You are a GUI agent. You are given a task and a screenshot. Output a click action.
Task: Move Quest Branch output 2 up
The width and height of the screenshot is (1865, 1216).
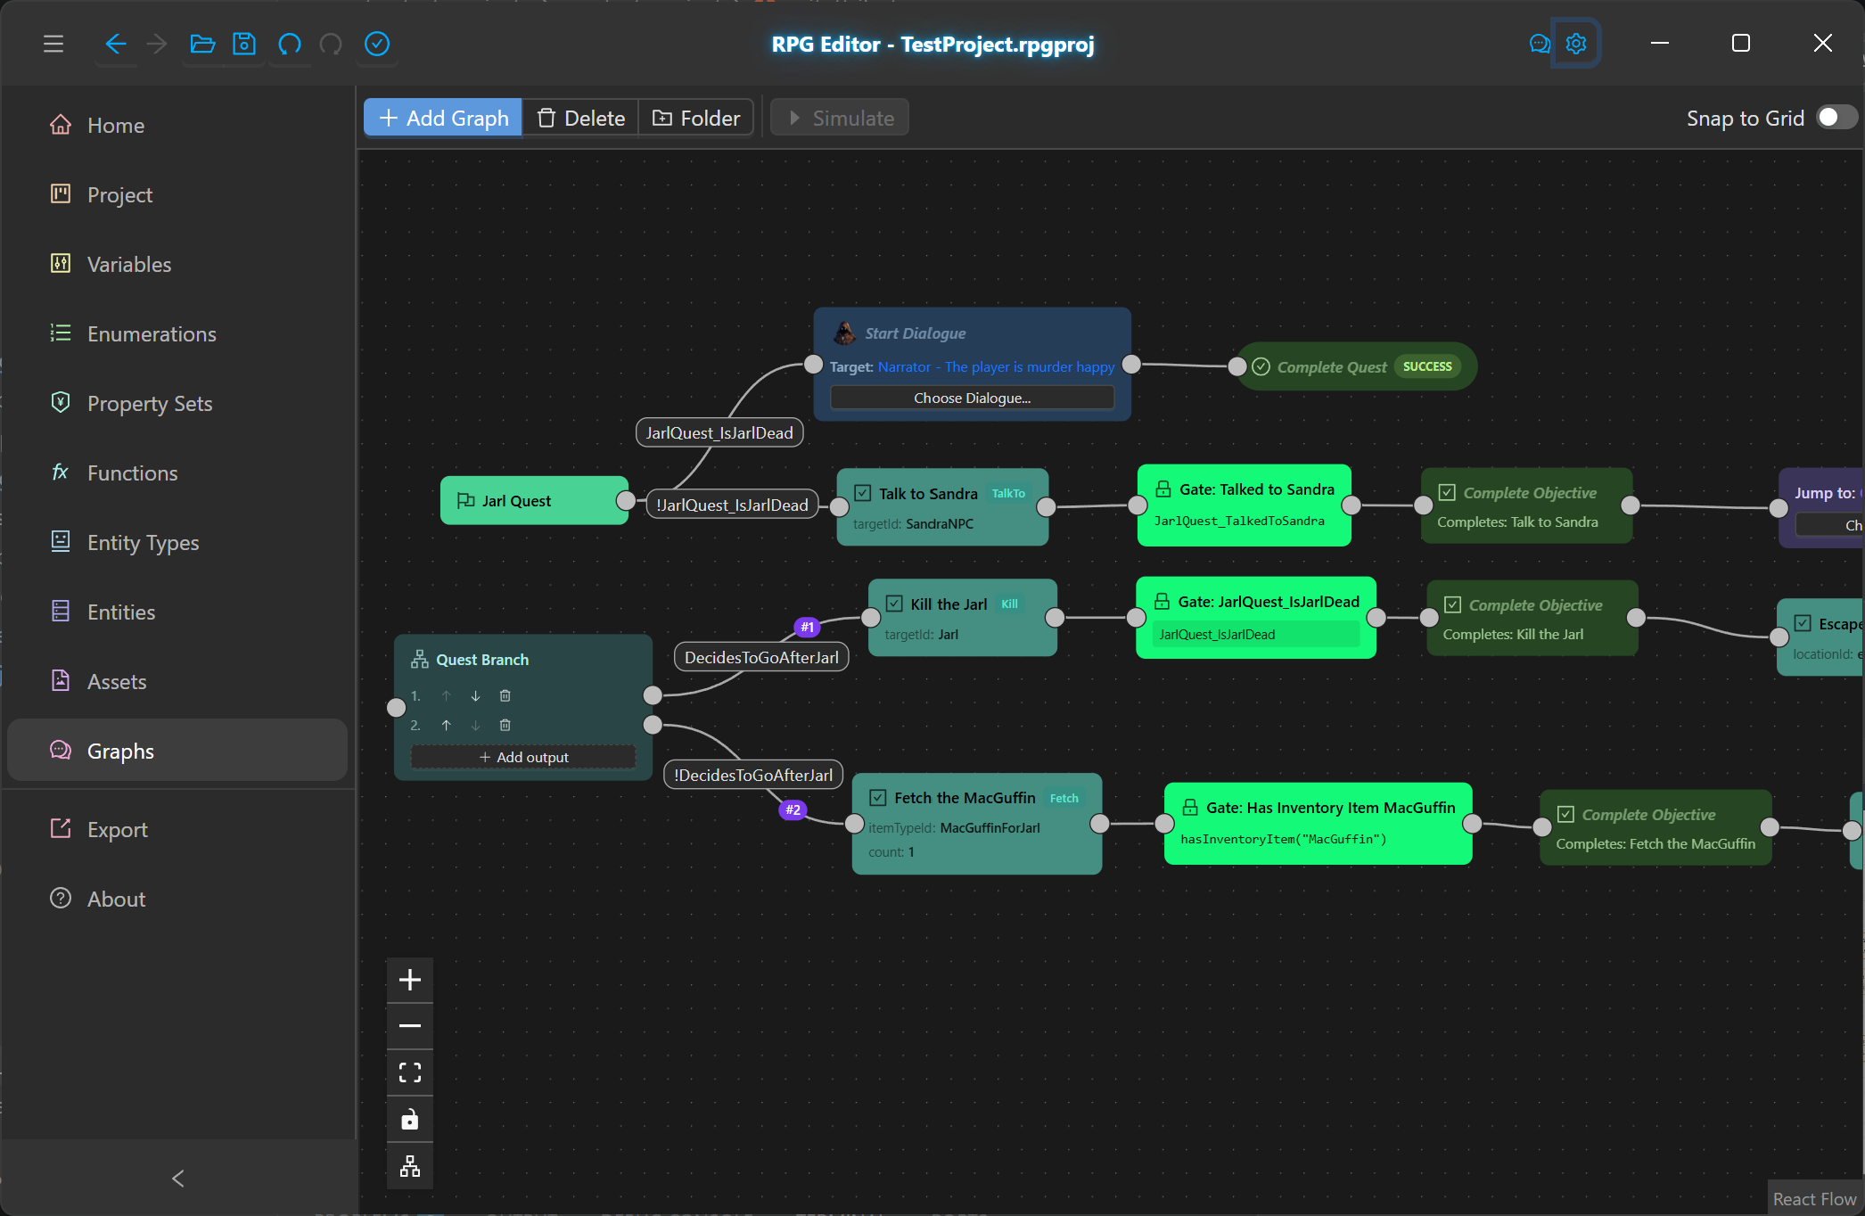[446, 725]
